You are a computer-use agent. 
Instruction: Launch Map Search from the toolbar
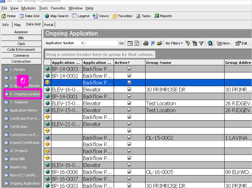(56, 16)
